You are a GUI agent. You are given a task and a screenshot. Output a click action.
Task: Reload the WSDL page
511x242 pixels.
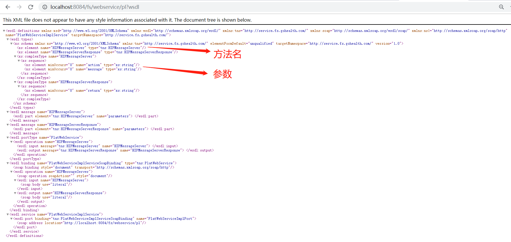[x=31, y=7]
